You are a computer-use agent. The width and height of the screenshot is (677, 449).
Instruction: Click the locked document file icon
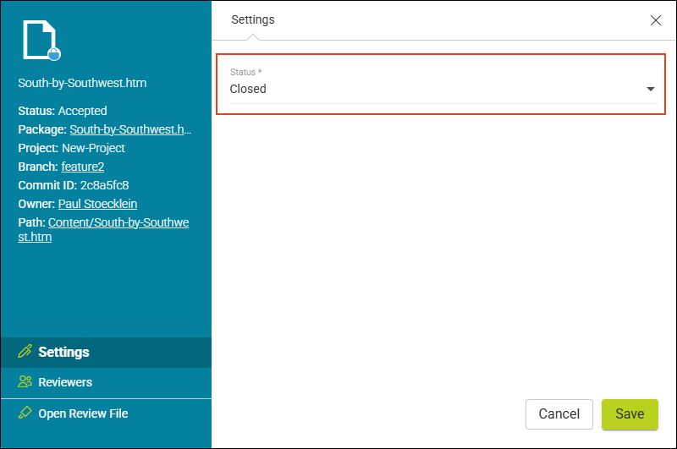(x=41, y=40)
